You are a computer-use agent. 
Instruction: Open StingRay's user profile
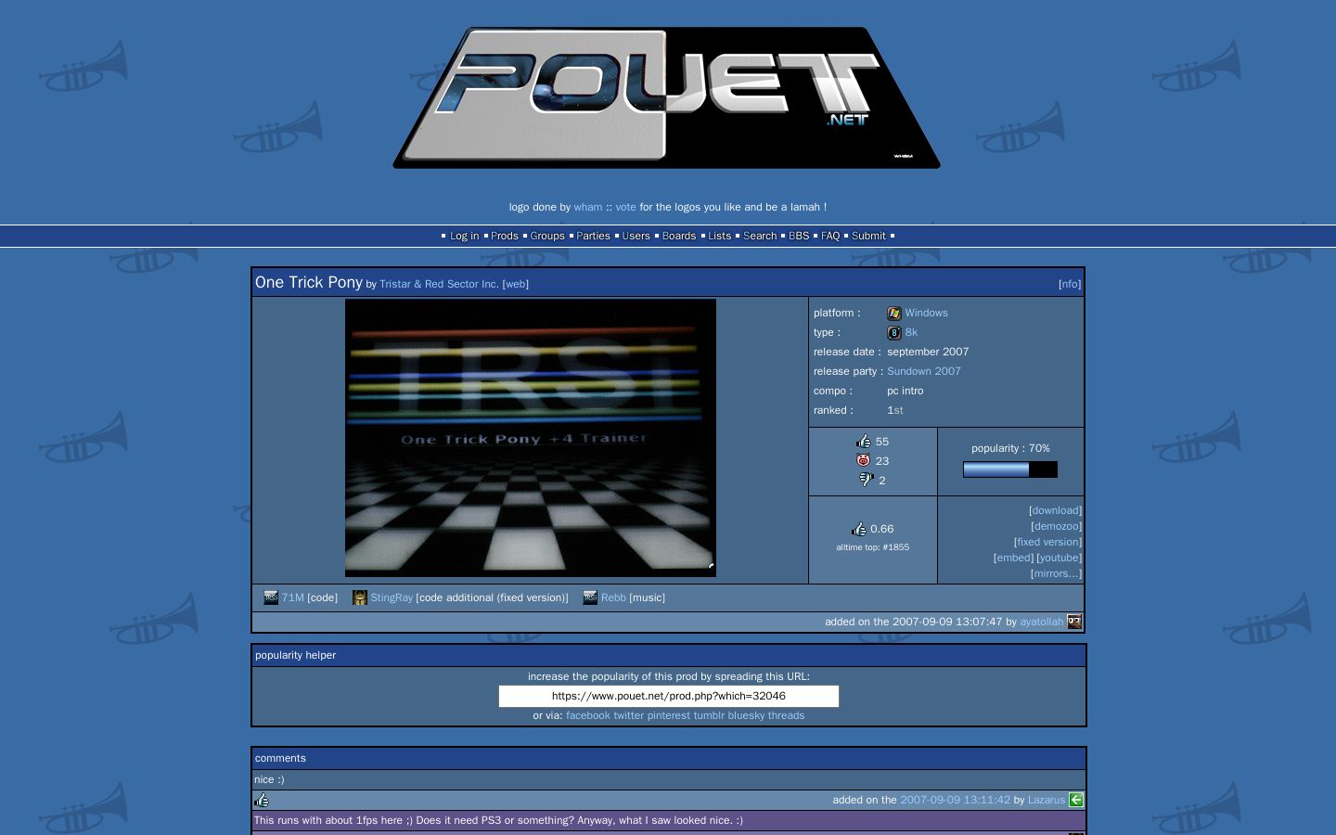(x=392, y=597)
